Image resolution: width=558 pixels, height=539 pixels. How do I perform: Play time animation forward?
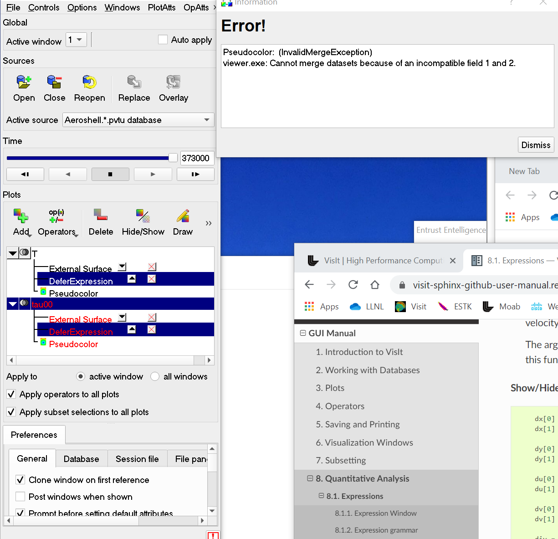click(153, 174)
